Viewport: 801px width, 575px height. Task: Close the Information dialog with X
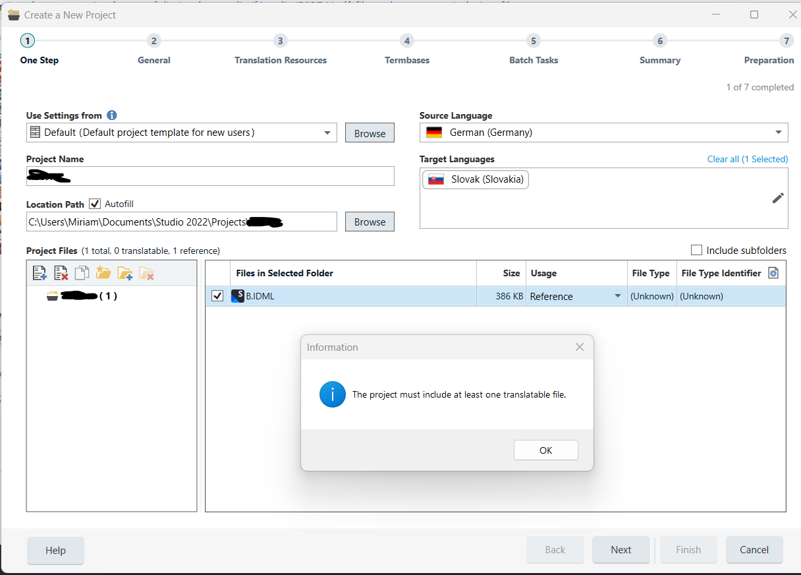[580, 347]
